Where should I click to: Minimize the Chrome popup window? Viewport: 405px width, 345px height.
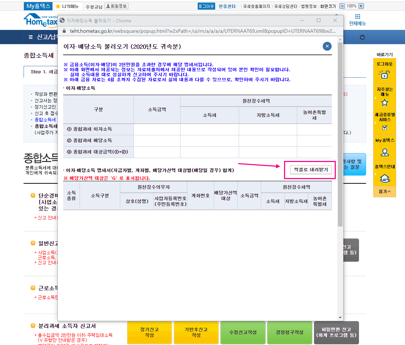(302, 20)
